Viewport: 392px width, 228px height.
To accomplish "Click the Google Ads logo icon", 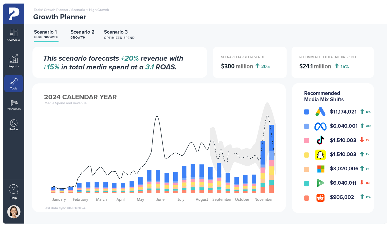I will tap(320, 112).
